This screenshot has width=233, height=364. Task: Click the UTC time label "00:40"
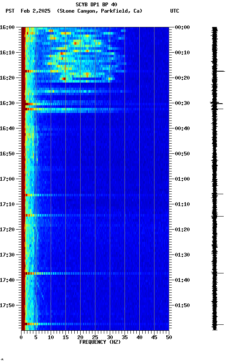(182, 128)
